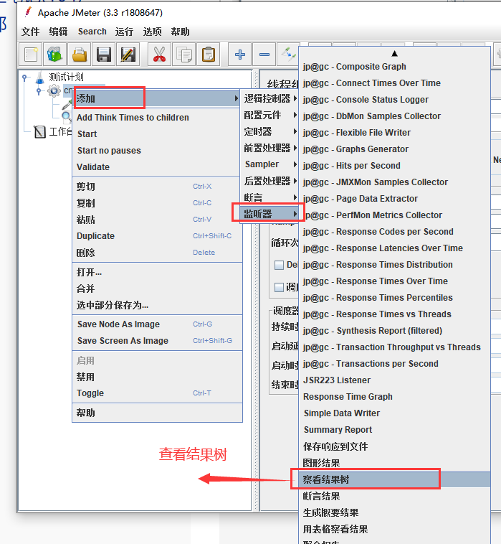Toggle the Delay checkbox in thread group panel

pos(279,265)
